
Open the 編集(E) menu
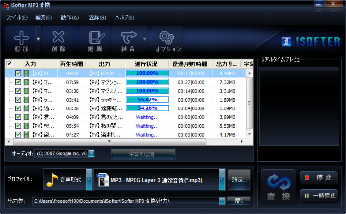tap(43, 17)
